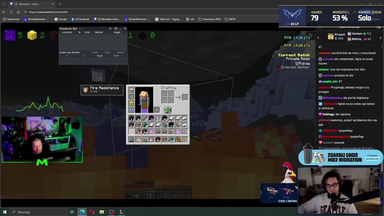Select the lava bucket in hotbar
384x216 pixels.
coord(151,140)
